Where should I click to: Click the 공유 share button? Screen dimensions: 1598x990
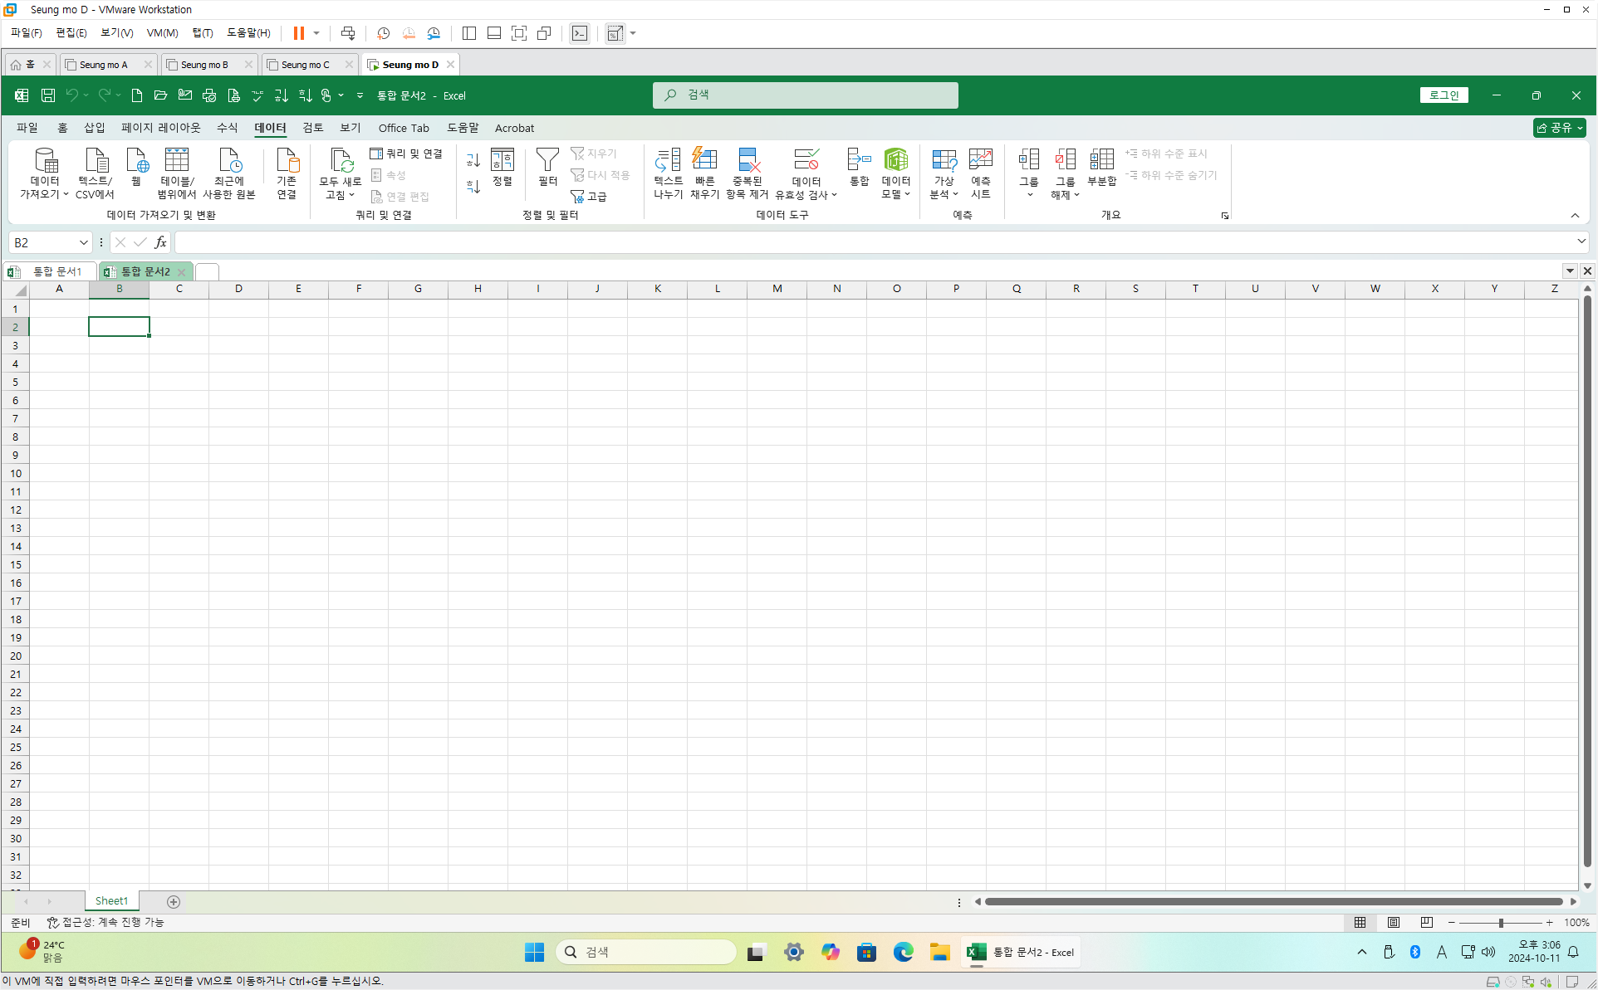[1559, 128]
